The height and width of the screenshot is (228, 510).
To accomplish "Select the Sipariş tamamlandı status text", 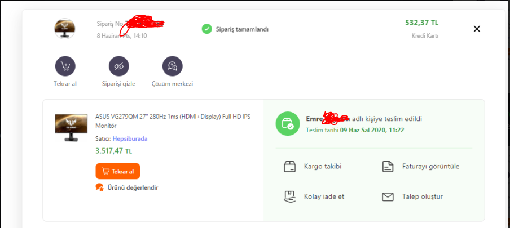I will click(243, 29).
